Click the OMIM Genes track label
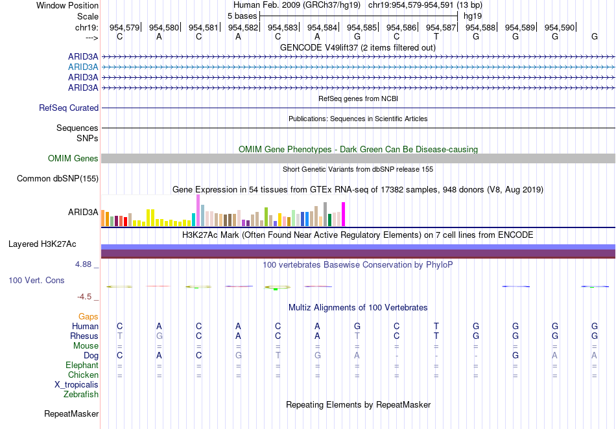616x429 pixels. (x=73, y=159)
